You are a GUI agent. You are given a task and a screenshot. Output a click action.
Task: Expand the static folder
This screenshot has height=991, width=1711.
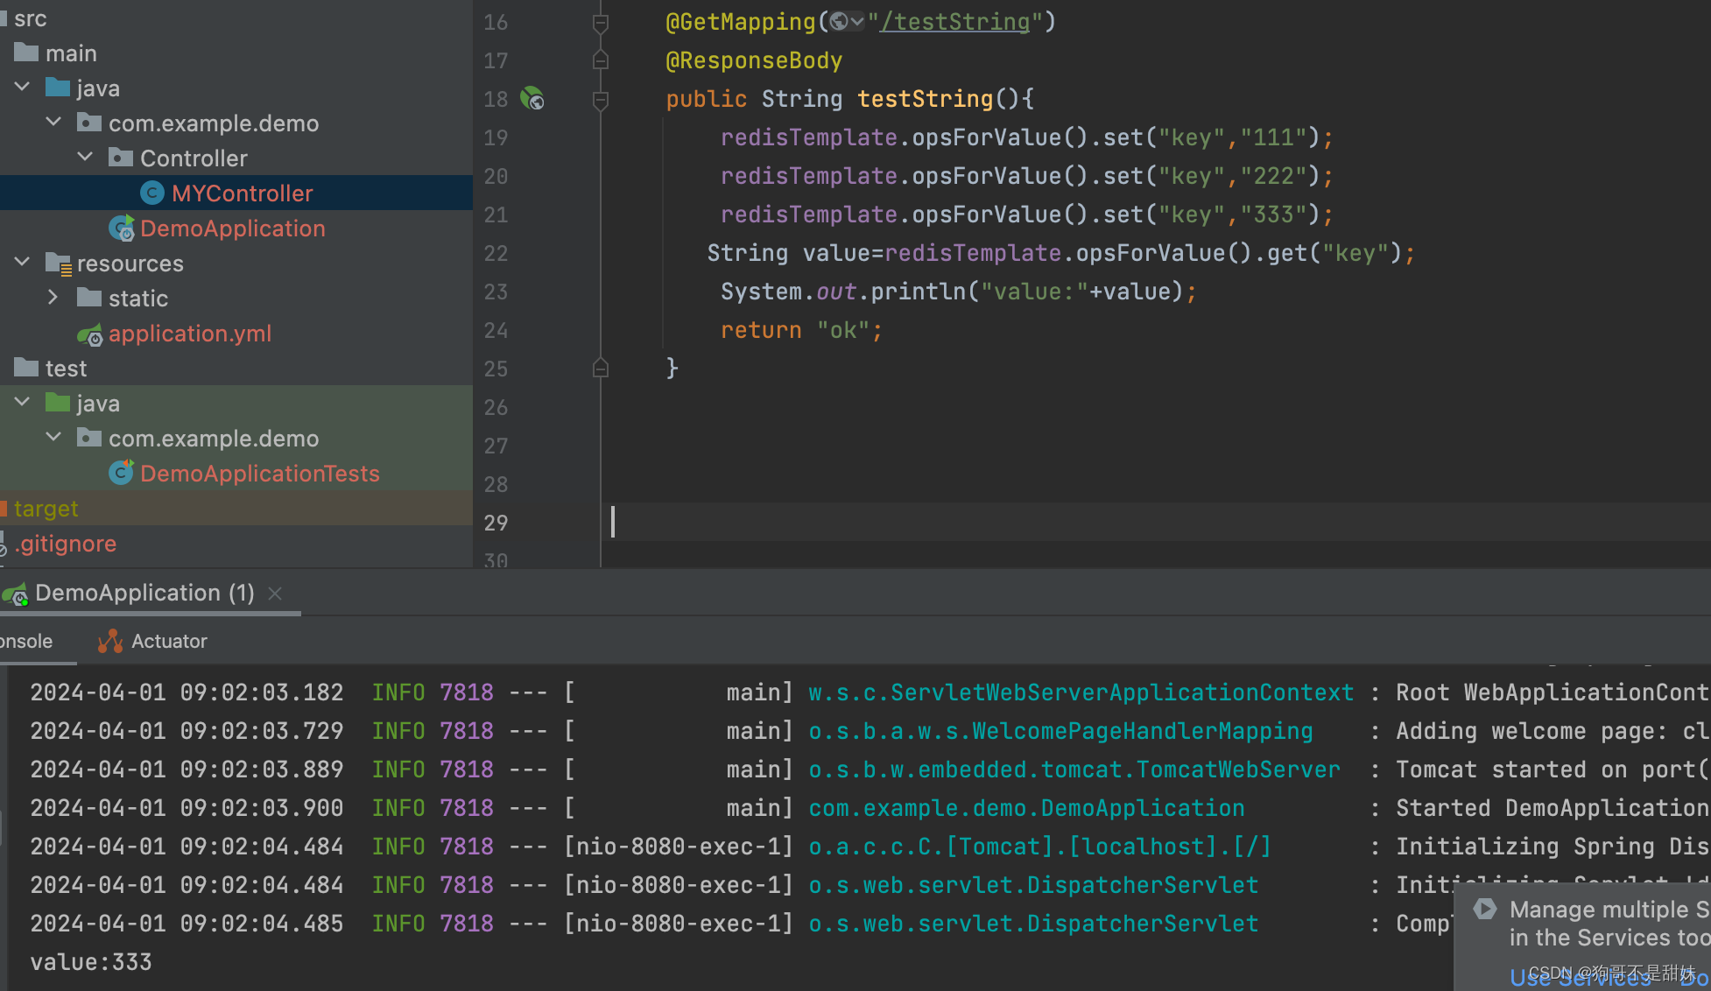pos(53,298)
